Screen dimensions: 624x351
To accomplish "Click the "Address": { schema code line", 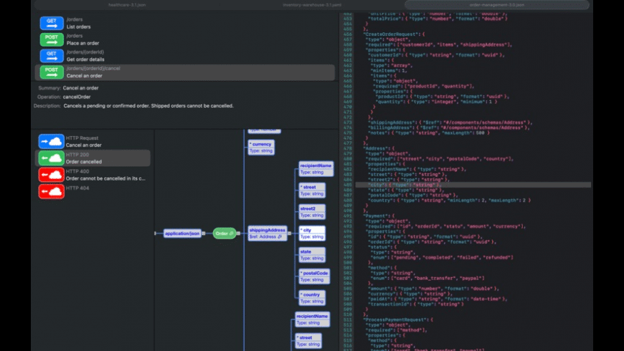I will pyautogui.click(x=378, y=148).
